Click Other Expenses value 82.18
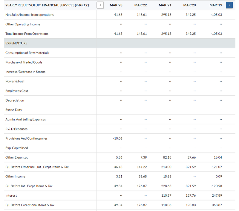The width and height of the screenshot is (239, 211). click(x=167, y=157)
